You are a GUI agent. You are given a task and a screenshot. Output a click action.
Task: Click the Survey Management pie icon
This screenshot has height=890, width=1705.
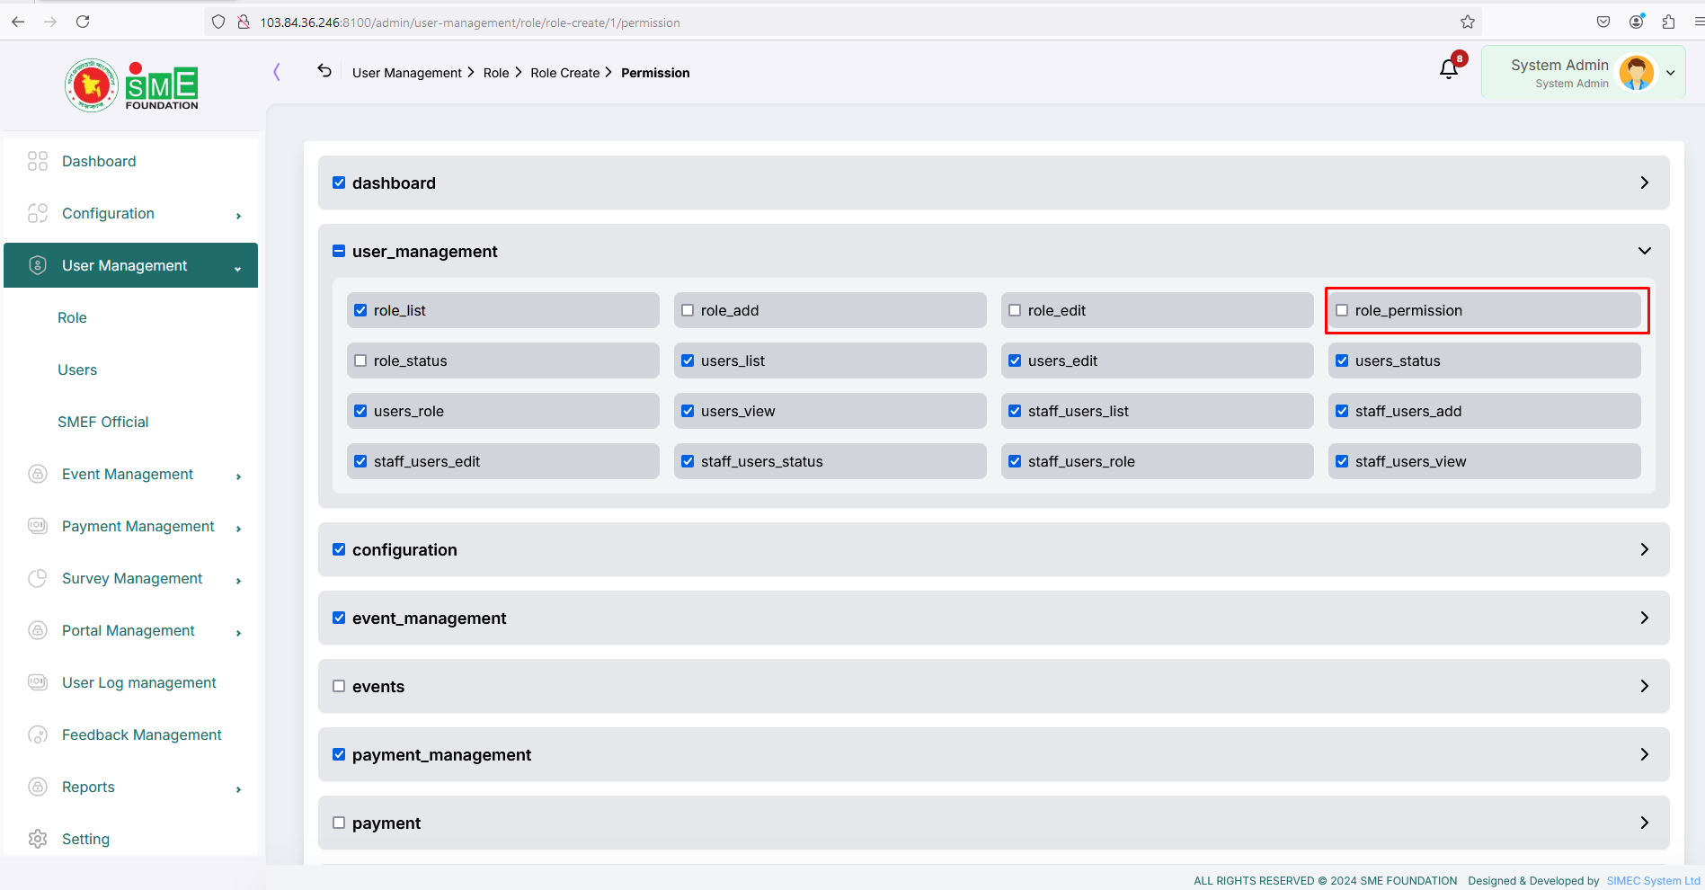[x=38, y=578]
